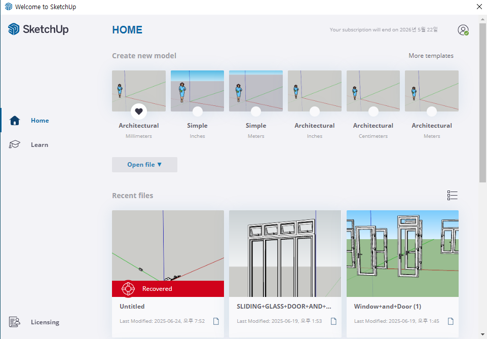The width and height of the screenshot is (487, 339).
Task: Close the Welcome to SketchUp window
Action: [479, 7]
